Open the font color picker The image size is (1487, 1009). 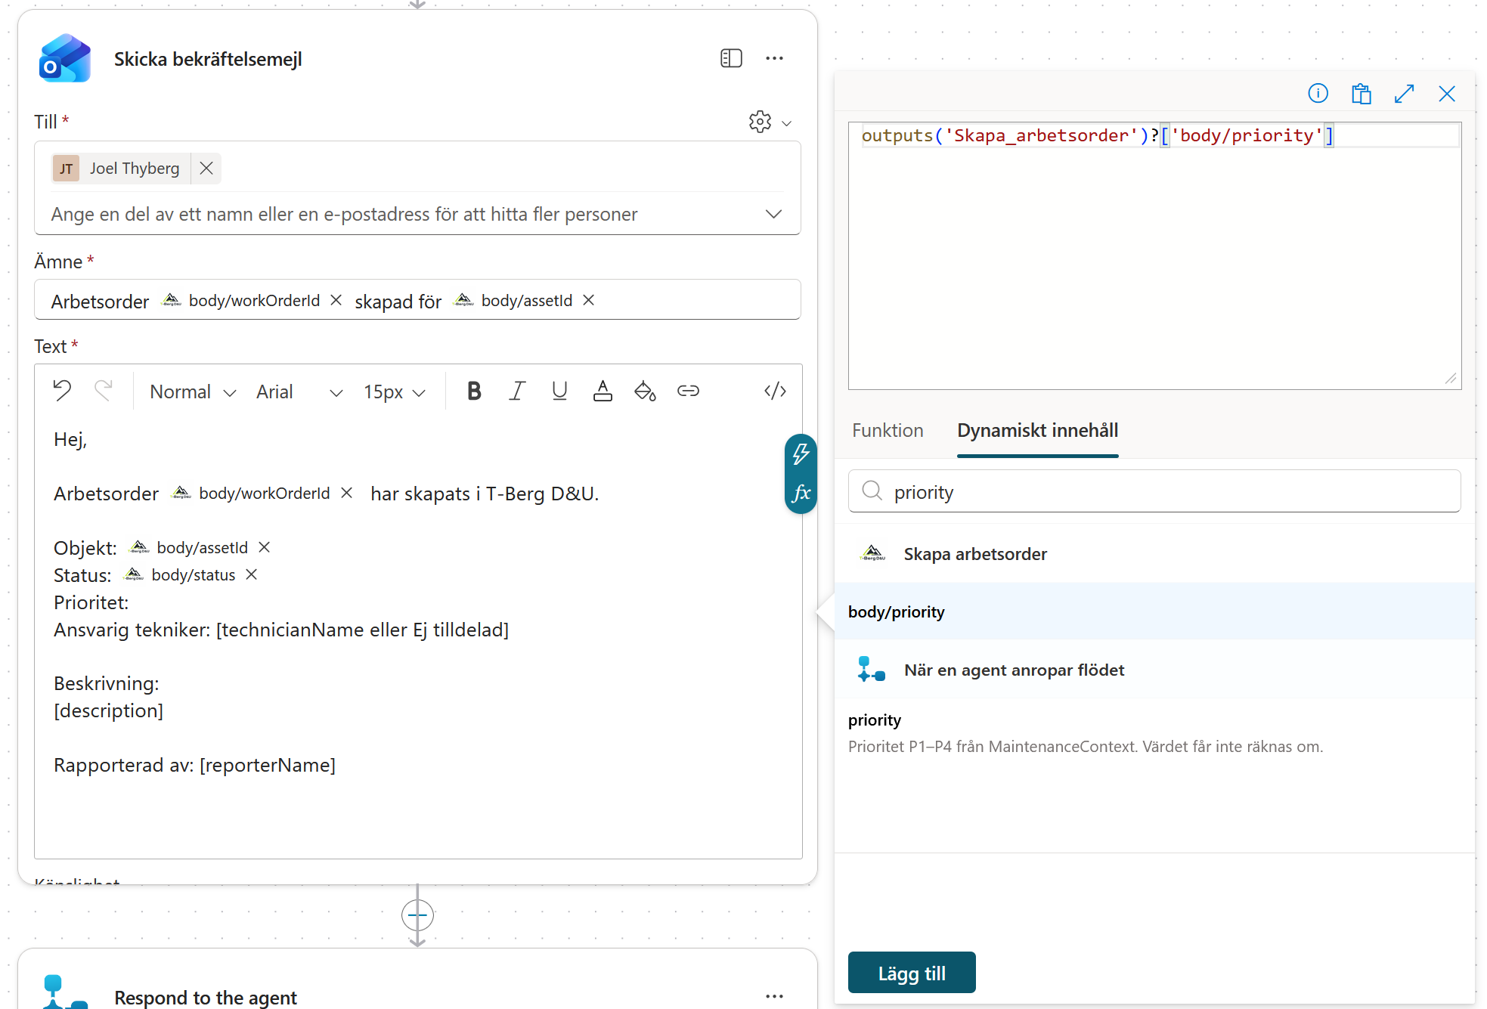[x=603, y=391]
